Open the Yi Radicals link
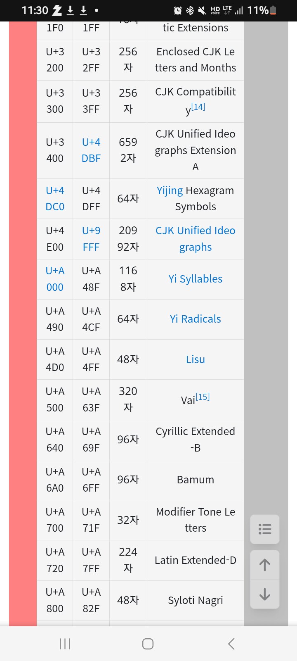 [195, 319]
